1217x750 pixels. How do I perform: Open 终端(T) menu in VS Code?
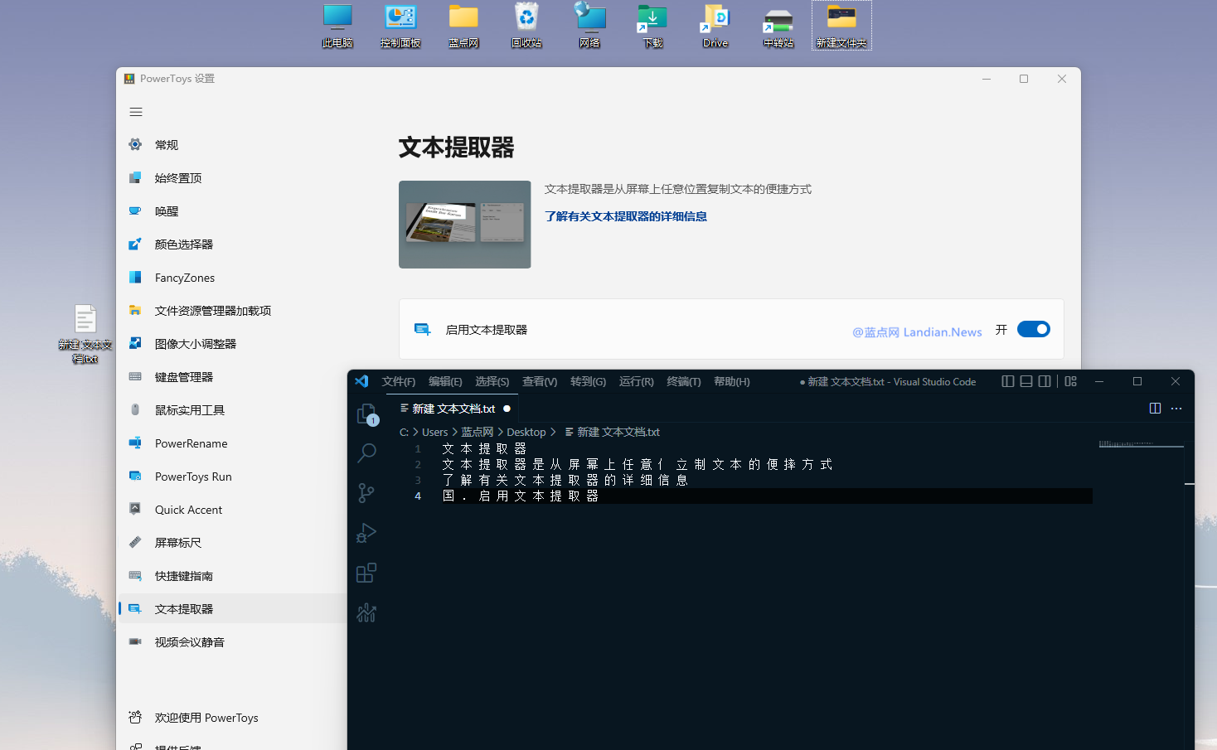[684, 381]
